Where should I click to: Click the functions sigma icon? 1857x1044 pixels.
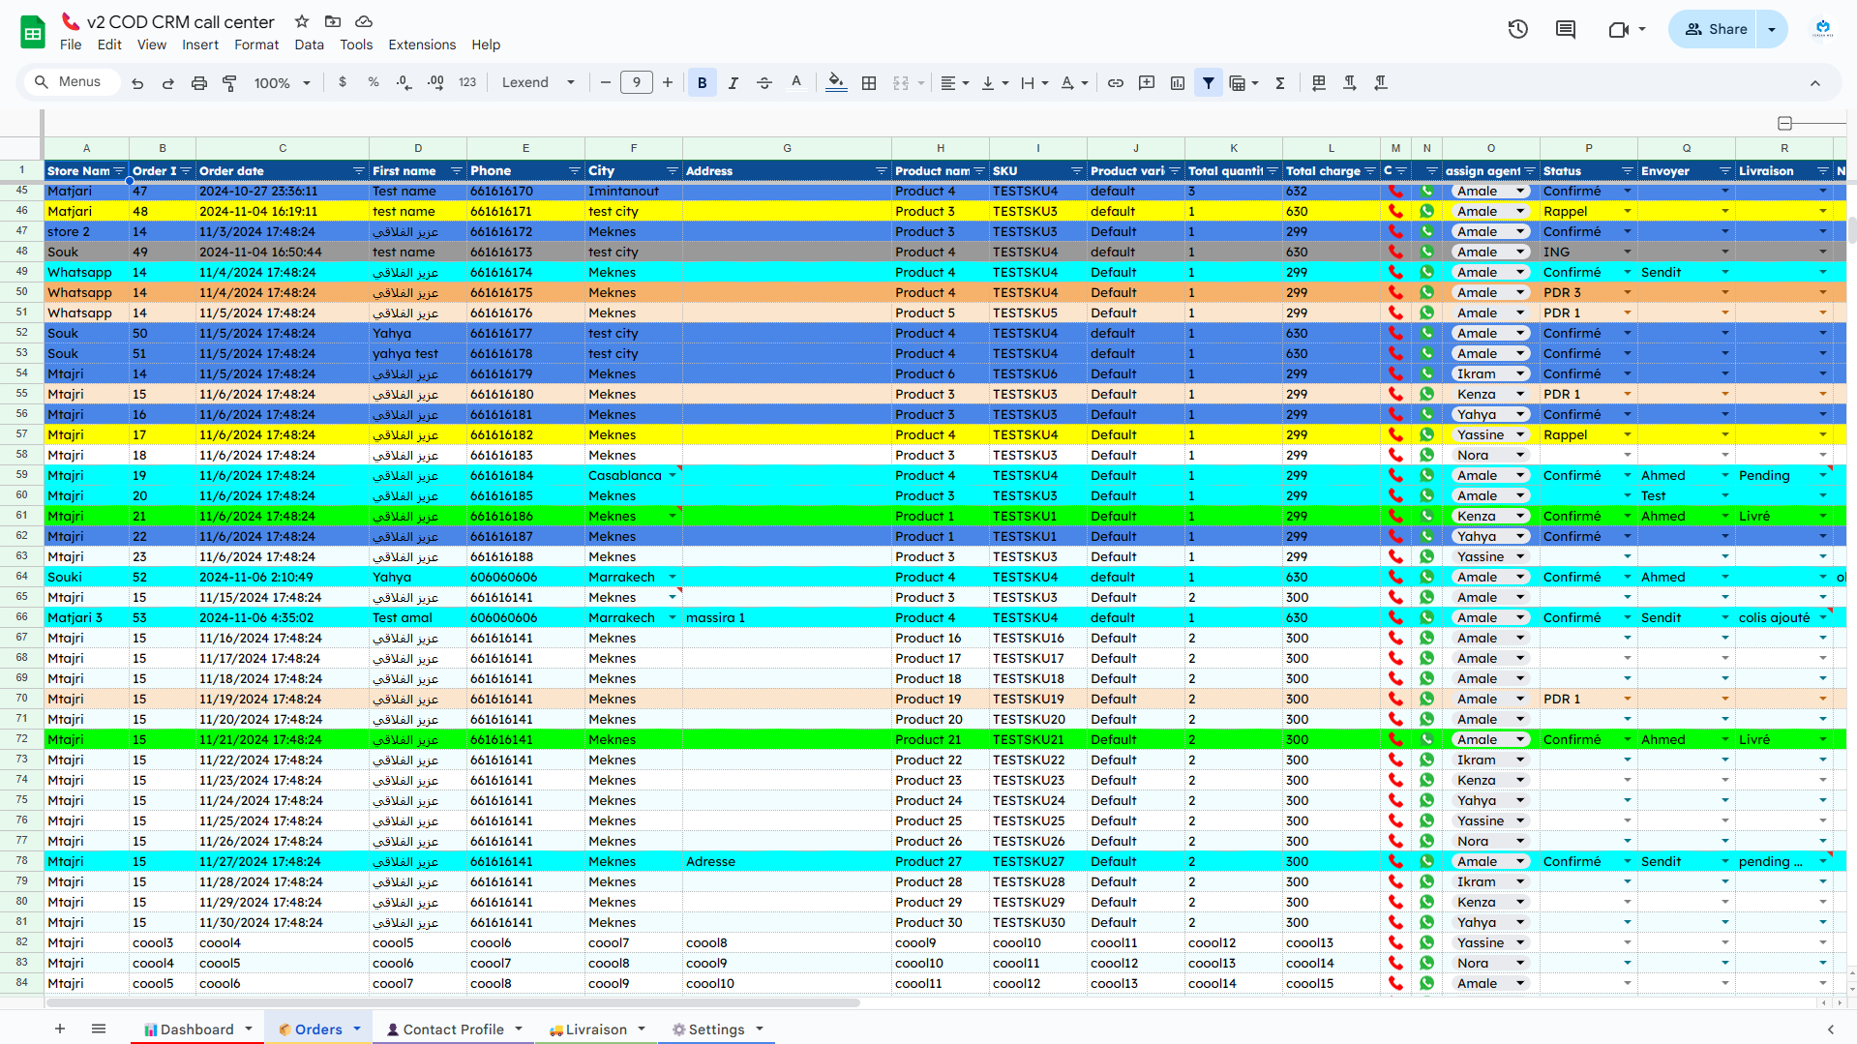(1279, 83)
